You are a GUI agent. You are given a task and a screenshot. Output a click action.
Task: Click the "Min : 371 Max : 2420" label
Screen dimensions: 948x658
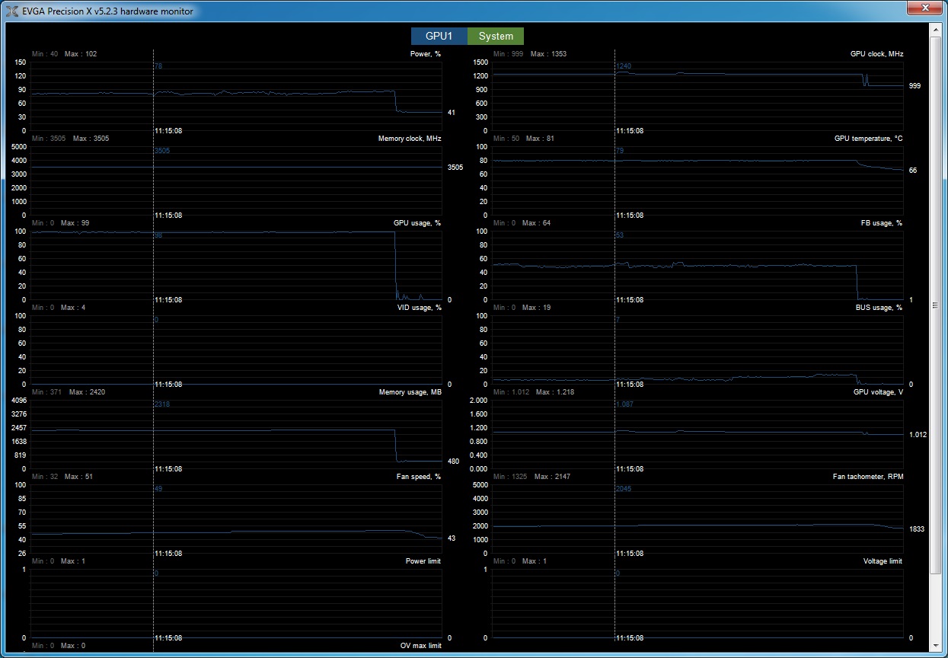(x=68, y=392)
